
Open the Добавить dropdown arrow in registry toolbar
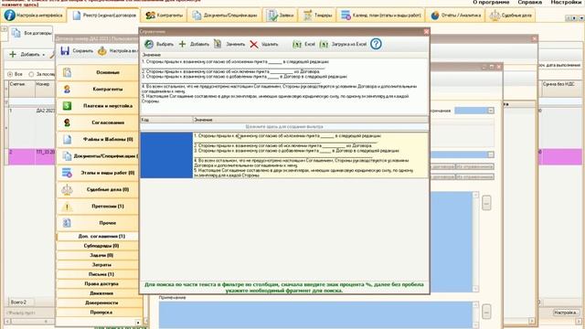tap(44, 55)
